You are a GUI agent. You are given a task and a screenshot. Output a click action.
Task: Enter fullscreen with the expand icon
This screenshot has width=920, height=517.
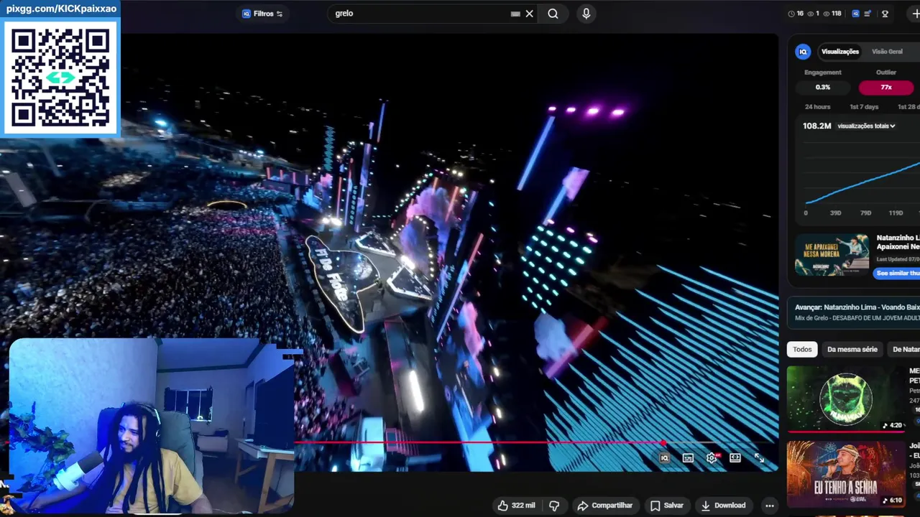coord(759,458)
